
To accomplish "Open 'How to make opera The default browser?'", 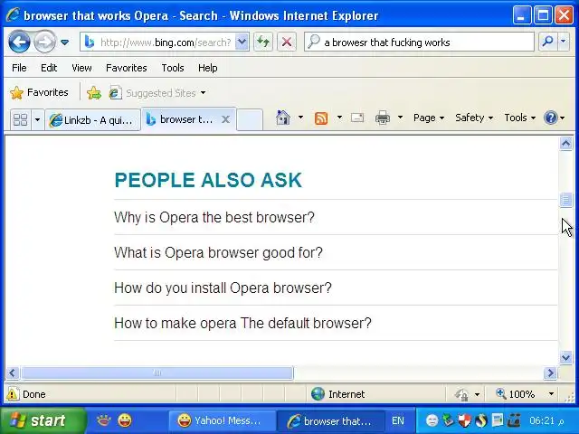I will tap(242, 323).
